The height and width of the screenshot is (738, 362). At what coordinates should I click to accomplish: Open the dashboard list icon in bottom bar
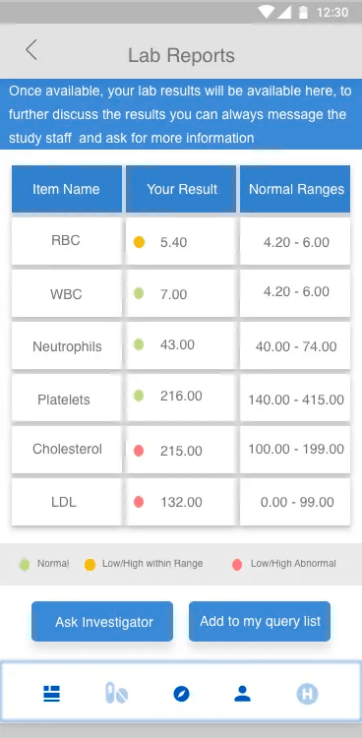(x=52, y=694)
